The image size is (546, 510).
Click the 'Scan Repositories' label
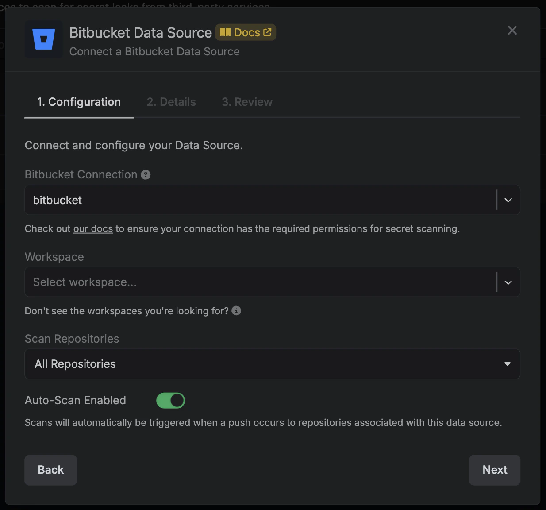[72, 339]
